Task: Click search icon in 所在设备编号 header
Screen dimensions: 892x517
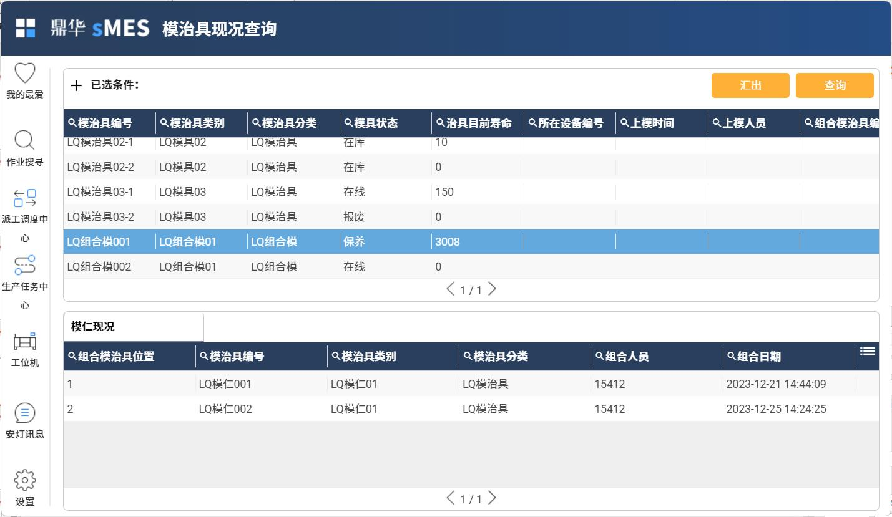Action: [x=532, y=123]
